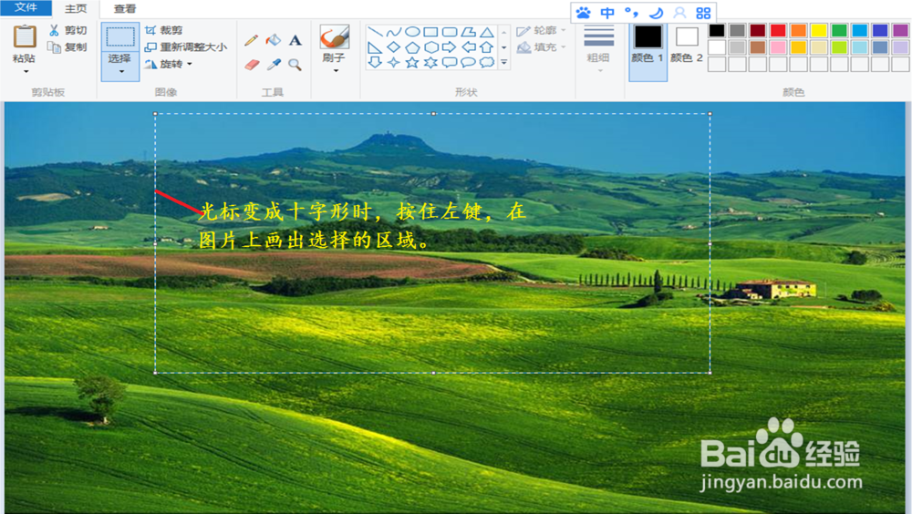This screenshot has height=514, width=912.
Task: Click the Paste clipboard button
Action: 25,36
